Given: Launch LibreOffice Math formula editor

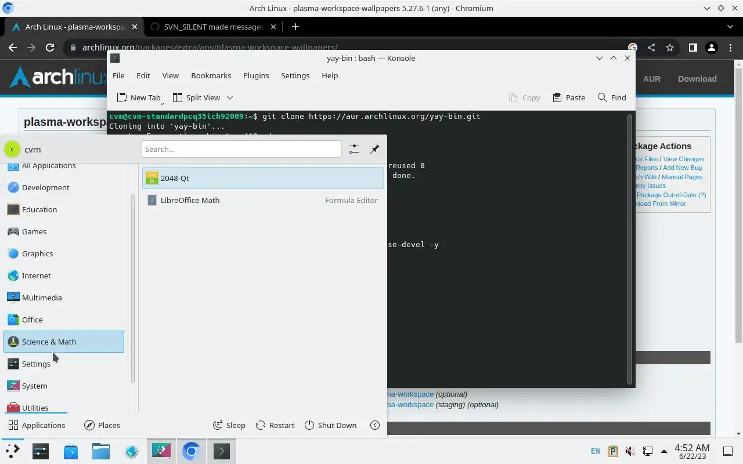Looking at the screenshot, I should (x=263, y=200).
